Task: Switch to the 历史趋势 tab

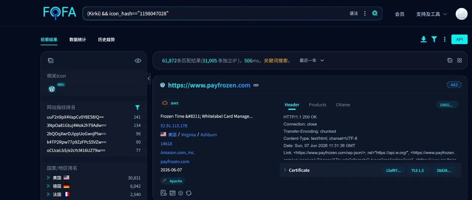Action: pos(106,40)
